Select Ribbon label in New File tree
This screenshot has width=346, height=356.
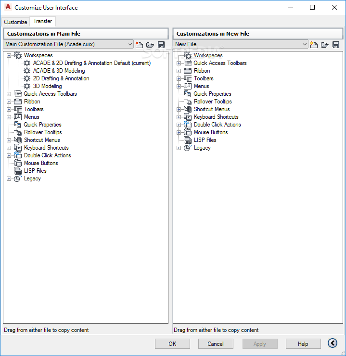(202, 71)
